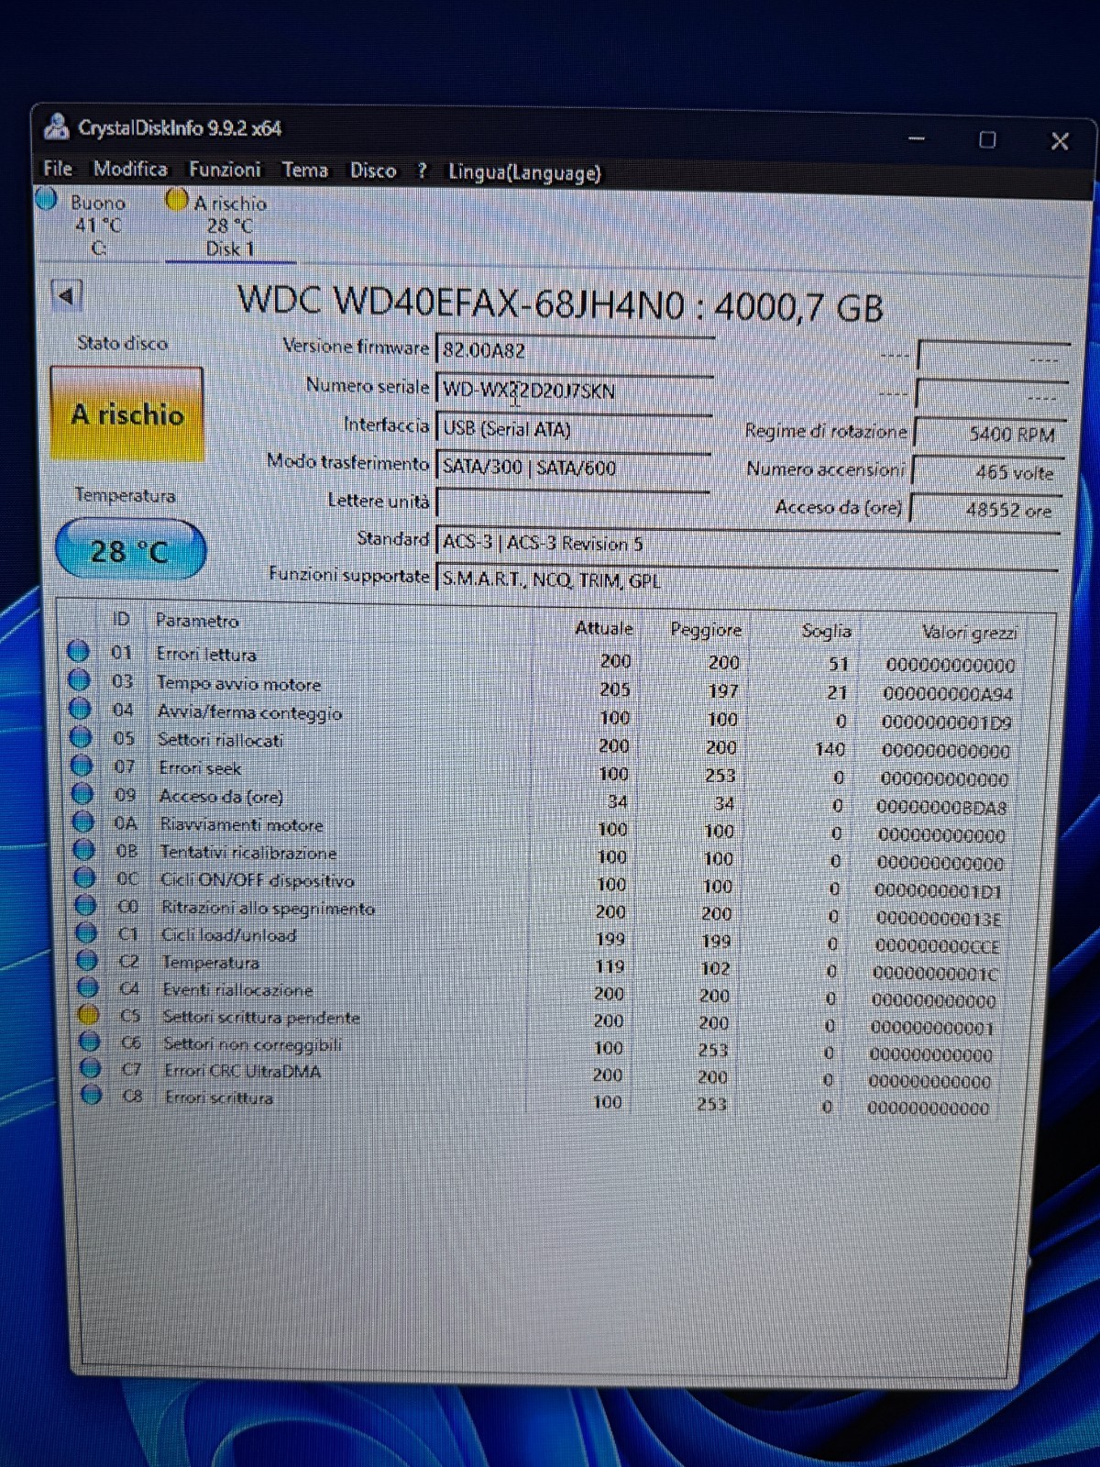Select the Settori riallocati row text
The image size is (1100, 1467).
[220, 739]
